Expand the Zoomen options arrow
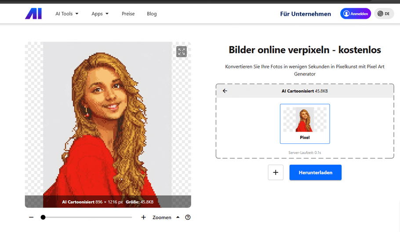400x232 pixels. [178, 217]
